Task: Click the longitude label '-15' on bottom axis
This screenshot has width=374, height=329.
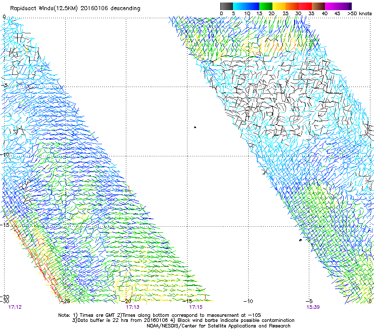Action: click(187, 301)
